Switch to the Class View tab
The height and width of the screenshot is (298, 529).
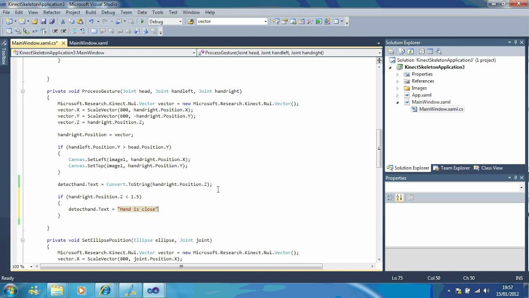pos(488,168)
